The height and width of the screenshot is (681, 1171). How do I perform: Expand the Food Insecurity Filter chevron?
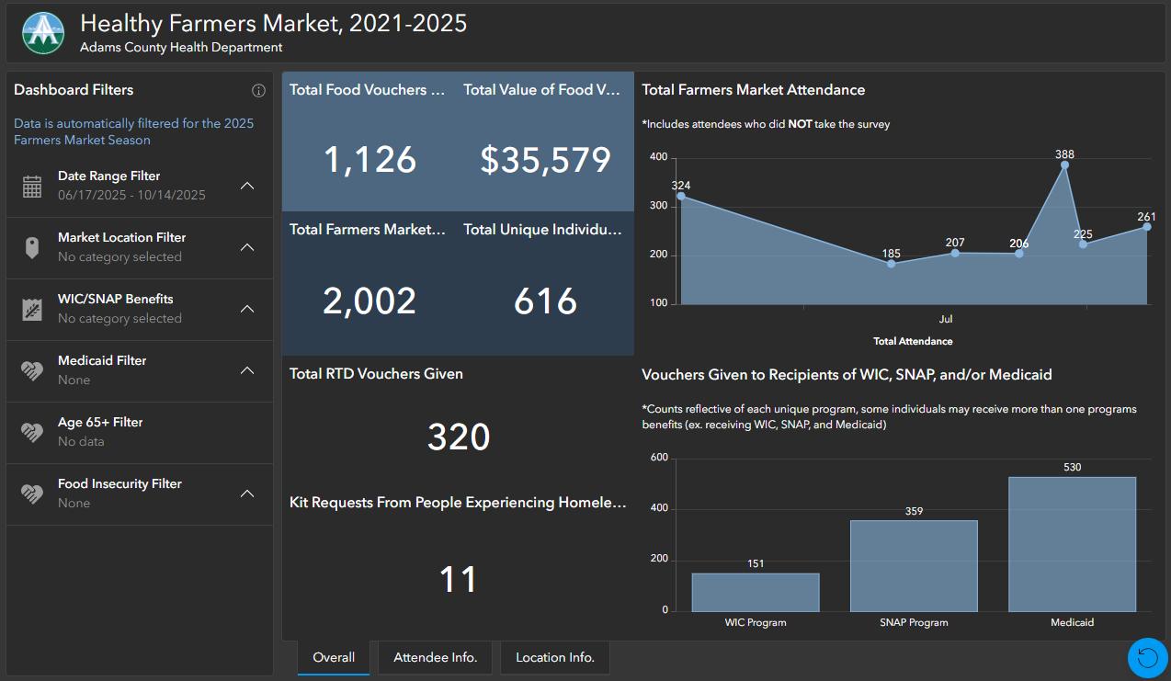pos(247,494)
